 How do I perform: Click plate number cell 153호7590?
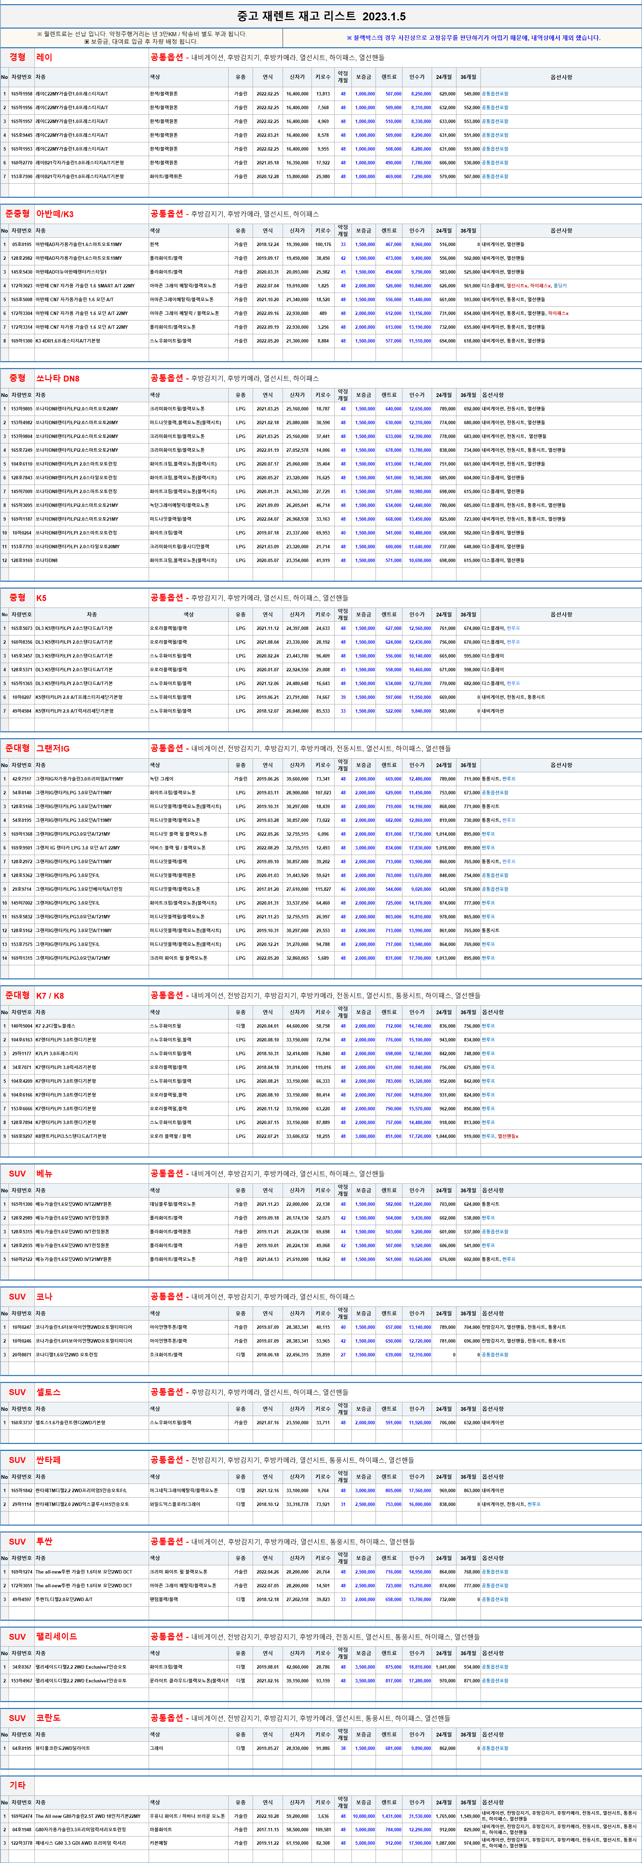pyautogui.click(x=22, y=176)
